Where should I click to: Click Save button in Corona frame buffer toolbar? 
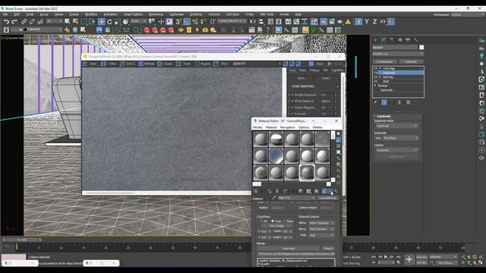click(x=90, y=64)
